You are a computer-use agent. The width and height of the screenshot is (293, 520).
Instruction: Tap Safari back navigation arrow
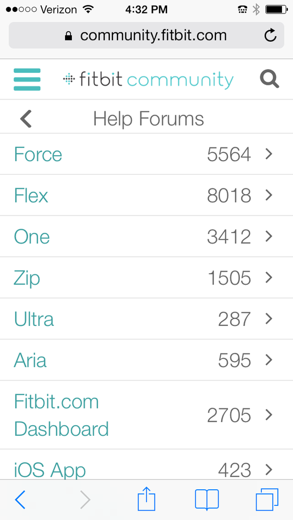point(20,499)
